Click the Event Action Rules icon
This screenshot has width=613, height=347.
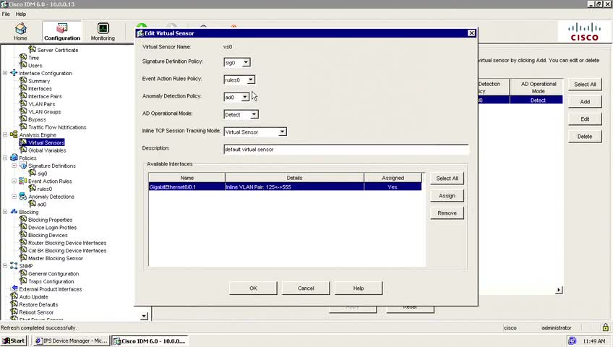click(23, 181)
